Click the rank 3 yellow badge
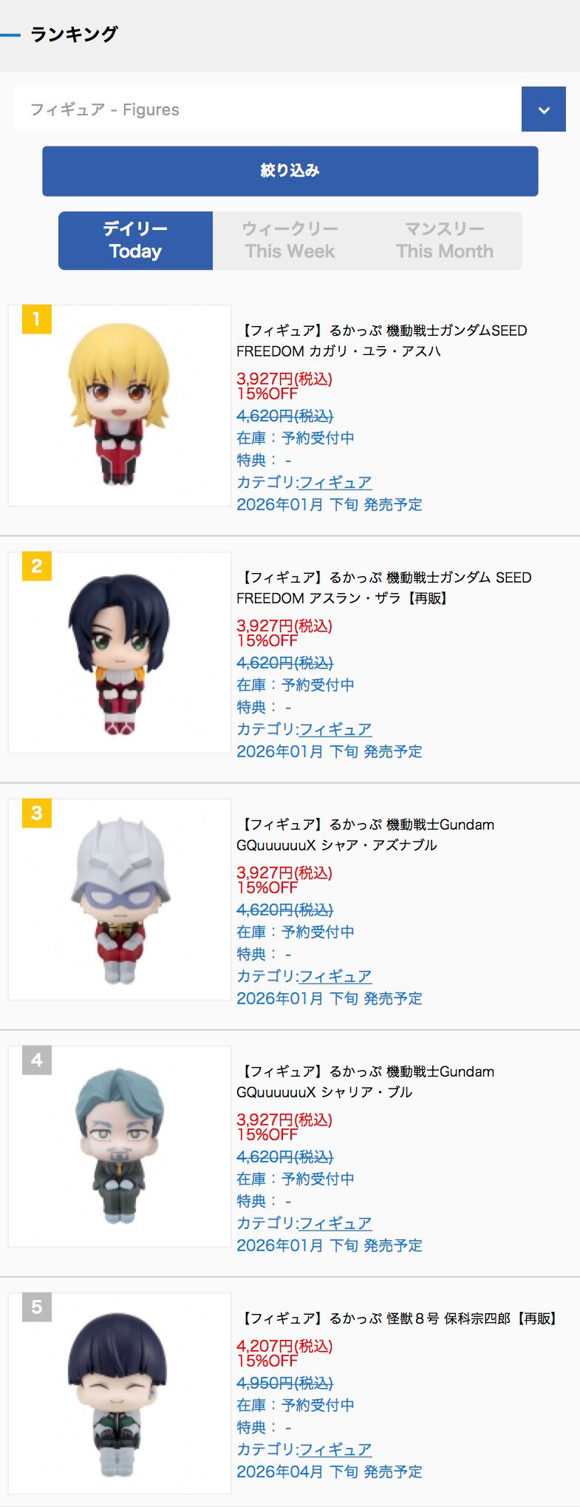This screenshot has width=580, height=1507. [37, 813]
